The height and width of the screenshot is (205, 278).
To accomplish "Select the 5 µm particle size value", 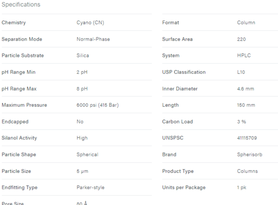I will 82,171.
